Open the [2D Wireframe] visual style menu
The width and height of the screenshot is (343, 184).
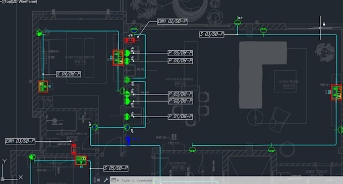[25, 2]
